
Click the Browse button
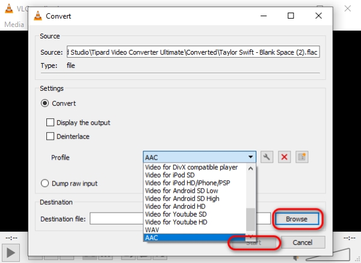(298, 219)
